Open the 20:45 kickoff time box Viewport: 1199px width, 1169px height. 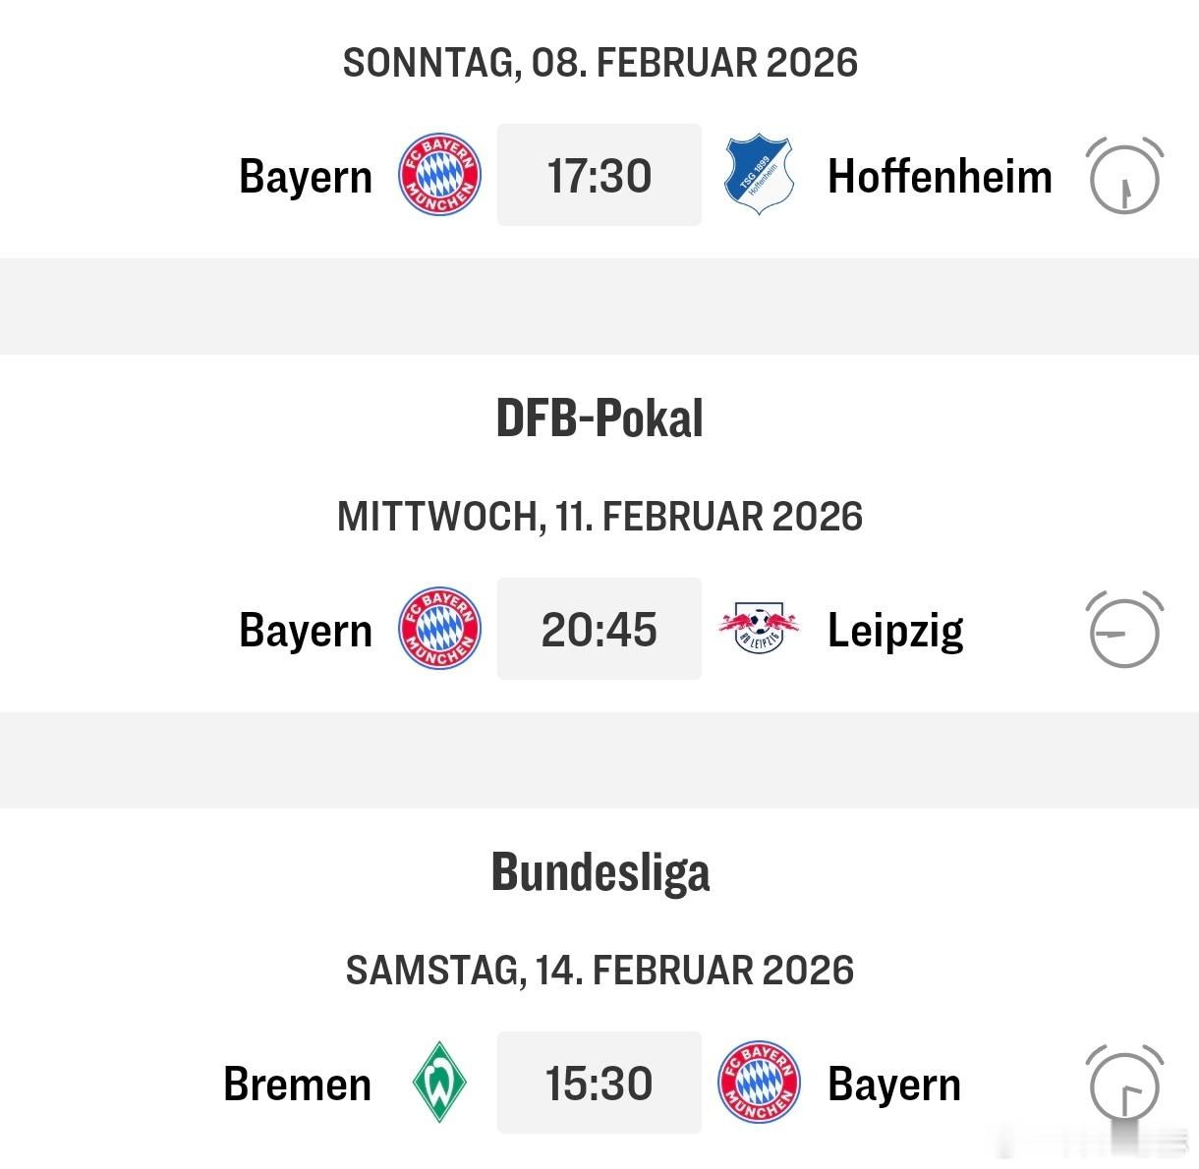(x=599, y=630)
